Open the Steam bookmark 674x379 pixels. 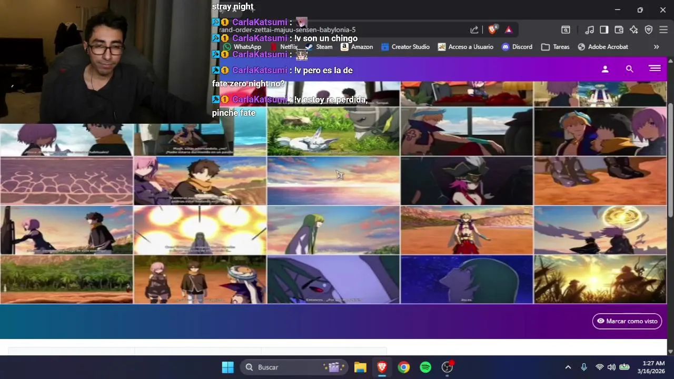click(319, 47)
